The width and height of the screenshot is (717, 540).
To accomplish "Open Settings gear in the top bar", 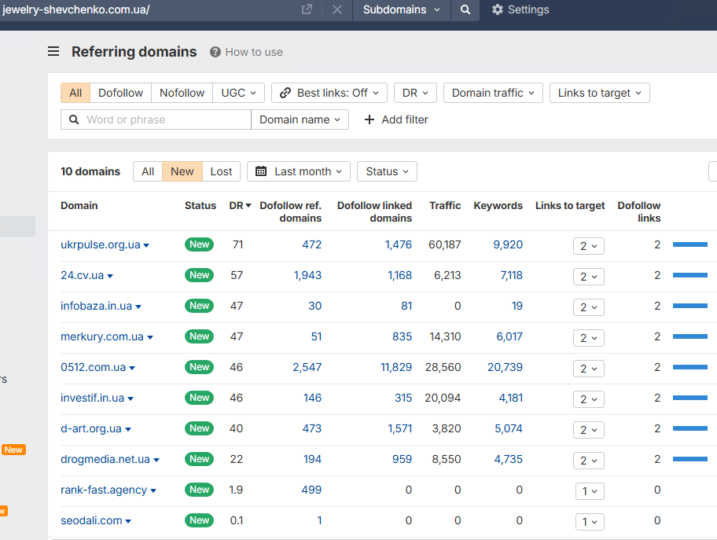I will click(497, 9).
